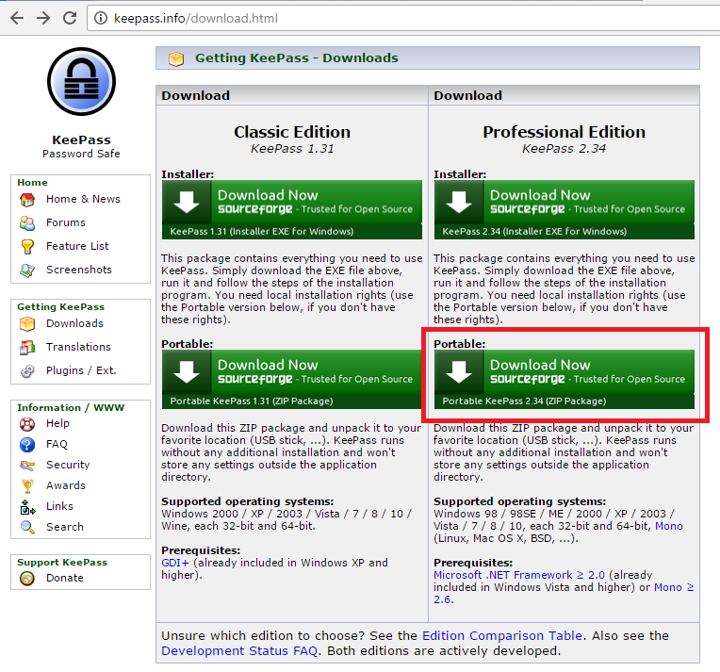Click the Classic Edition heading
The height and width of the screenshot is (672, 720).
point(292,132)
